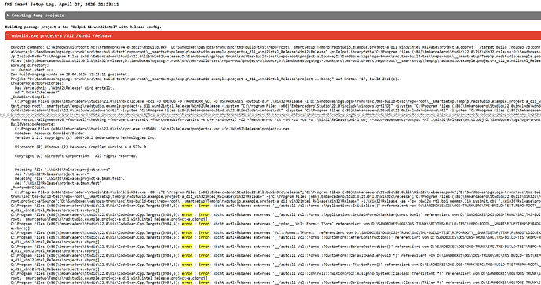This screenshot has height=285, width=541.
Task: Click the '_CLANGCoreCompile:' line
Action: click(x=29, y=97)
